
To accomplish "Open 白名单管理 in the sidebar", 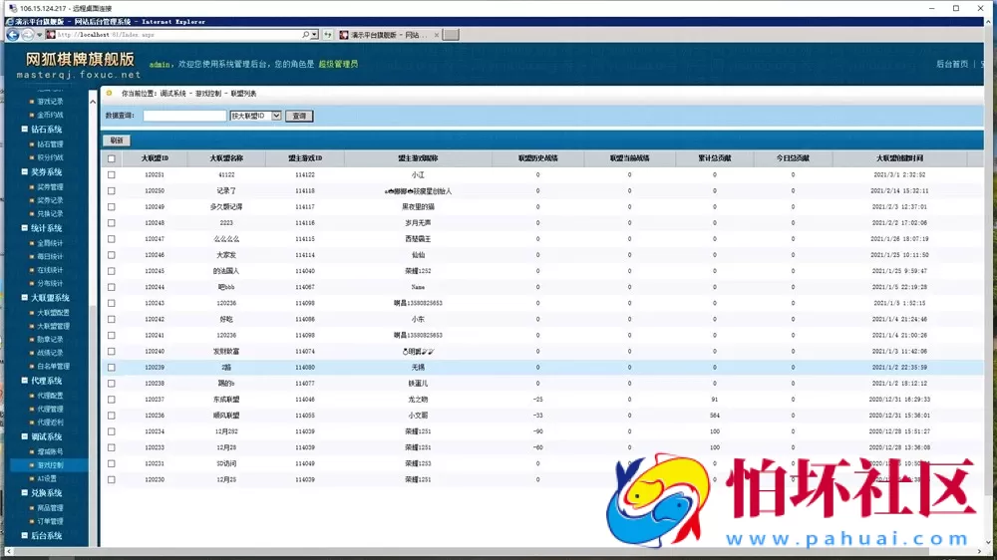I will (54, 366).
